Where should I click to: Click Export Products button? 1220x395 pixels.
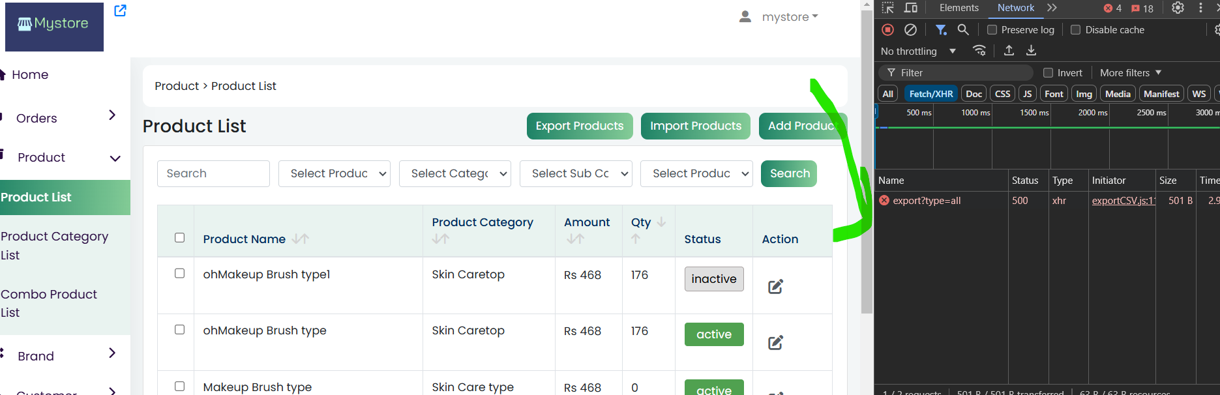click(580, 126)
